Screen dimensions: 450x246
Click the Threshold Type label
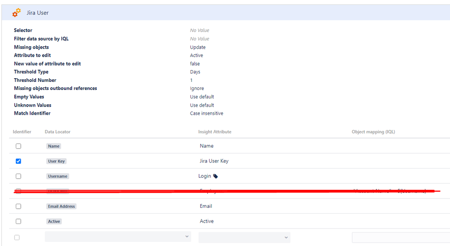point(31,72)
